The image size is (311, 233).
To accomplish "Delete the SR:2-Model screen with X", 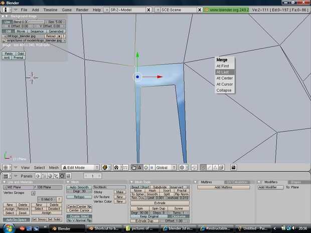I will tap(148, 10).
